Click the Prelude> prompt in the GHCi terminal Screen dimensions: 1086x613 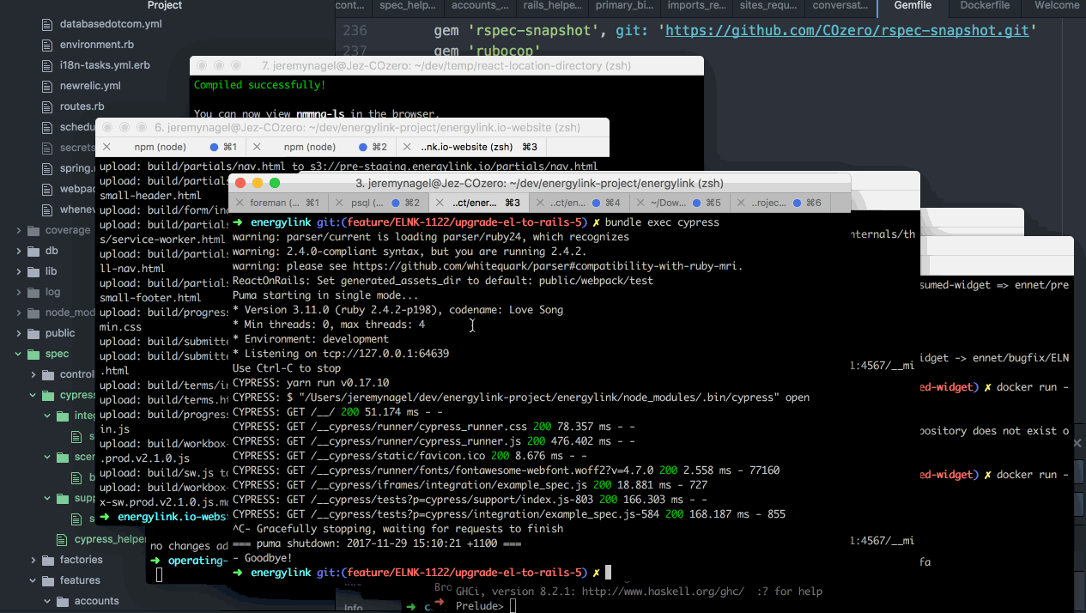coord(479,606)
